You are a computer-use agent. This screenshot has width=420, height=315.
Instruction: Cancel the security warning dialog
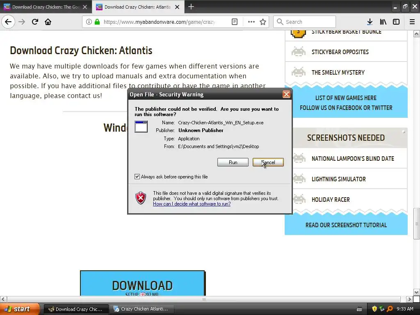pyautogui.click(x=268, y=162)
